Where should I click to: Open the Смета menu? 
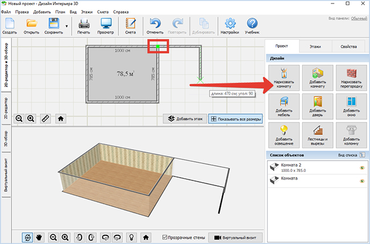tap(102, 12)
